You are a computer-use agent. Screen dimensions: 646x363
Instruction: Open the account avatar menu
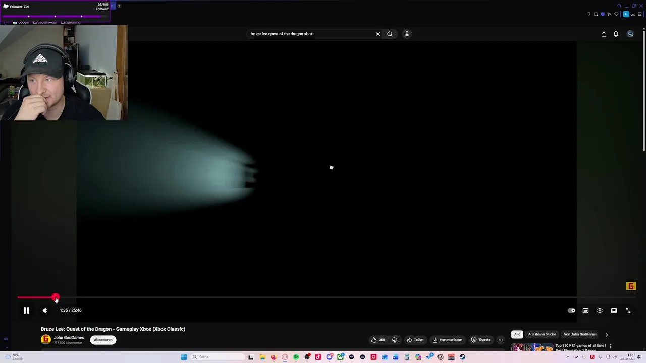coord(630,34)
